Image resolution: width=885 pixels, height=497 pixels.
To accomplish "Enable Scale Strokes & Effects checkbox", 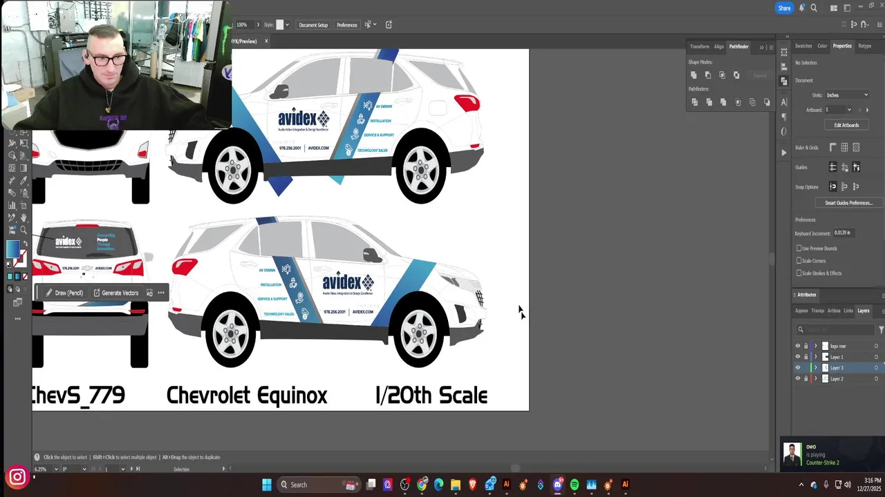I will click(799, 273).
